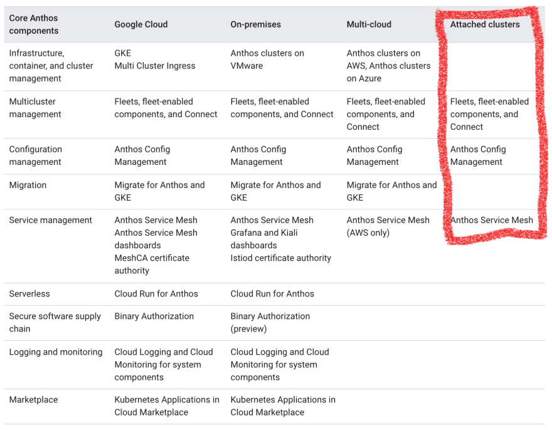Click Google Cloud 'Fleets, fleet-enabled components' cell
This screenshot has width=552, height=430.
pos(166,108)
